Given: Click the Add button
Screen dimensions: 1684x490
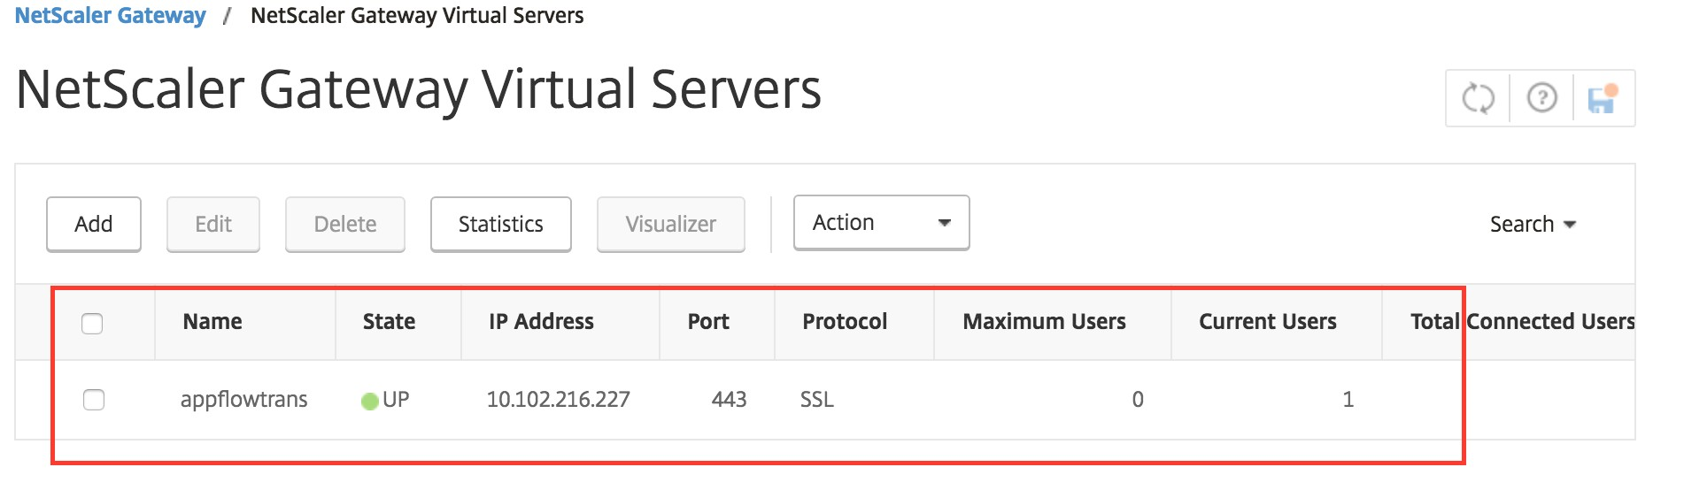Looking at the screenshot, I should (94, 225).
